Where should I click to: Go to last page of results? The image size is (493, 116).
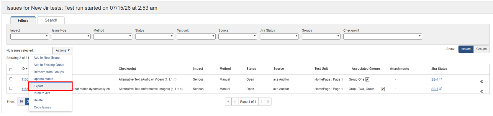(268, 102)
